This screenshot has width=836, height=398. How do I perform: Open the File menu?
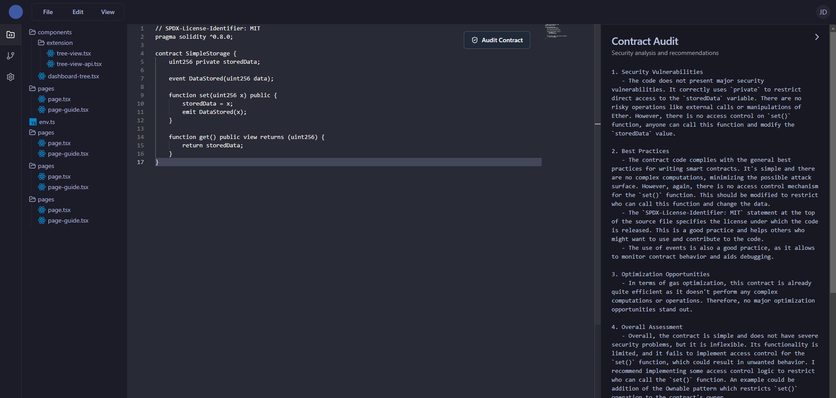click(x=48, y=12)
